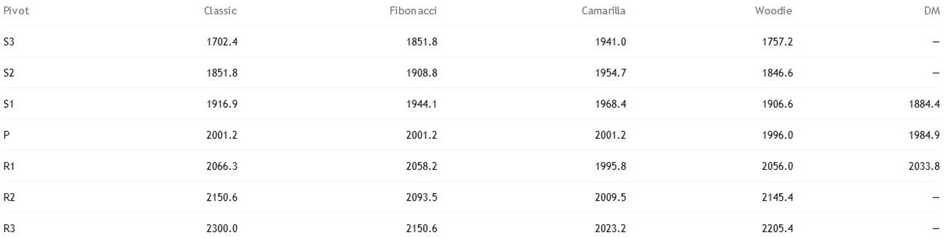950x238 pixels.
Task: Click the Classic column header
Action: [220, 11]
